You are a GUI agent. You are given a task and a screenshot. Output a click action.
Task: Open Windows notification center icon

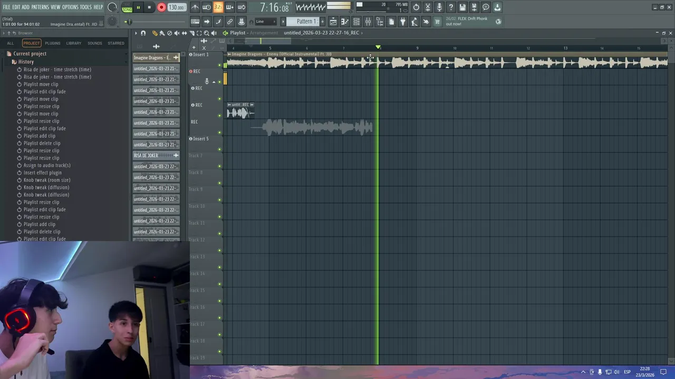pos(663,372)
